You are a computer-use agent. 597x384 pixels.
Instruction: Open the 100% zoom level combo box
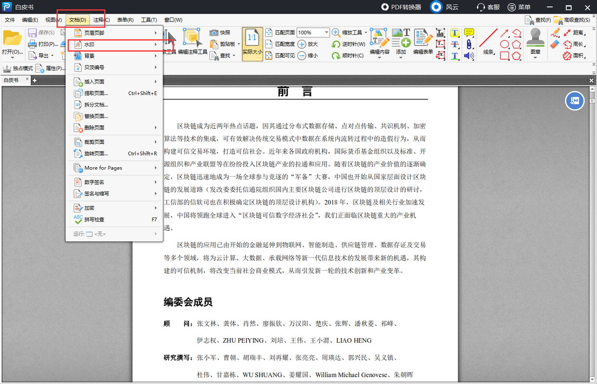coord(313,32)
